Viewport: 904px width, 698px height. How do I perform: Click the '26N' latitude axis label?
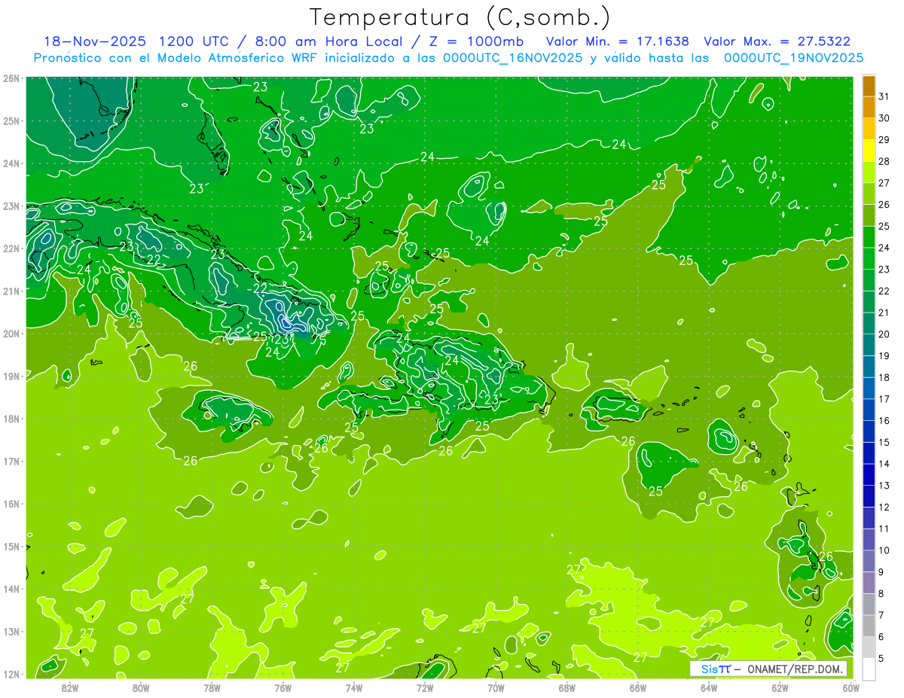tap(11, 78)
